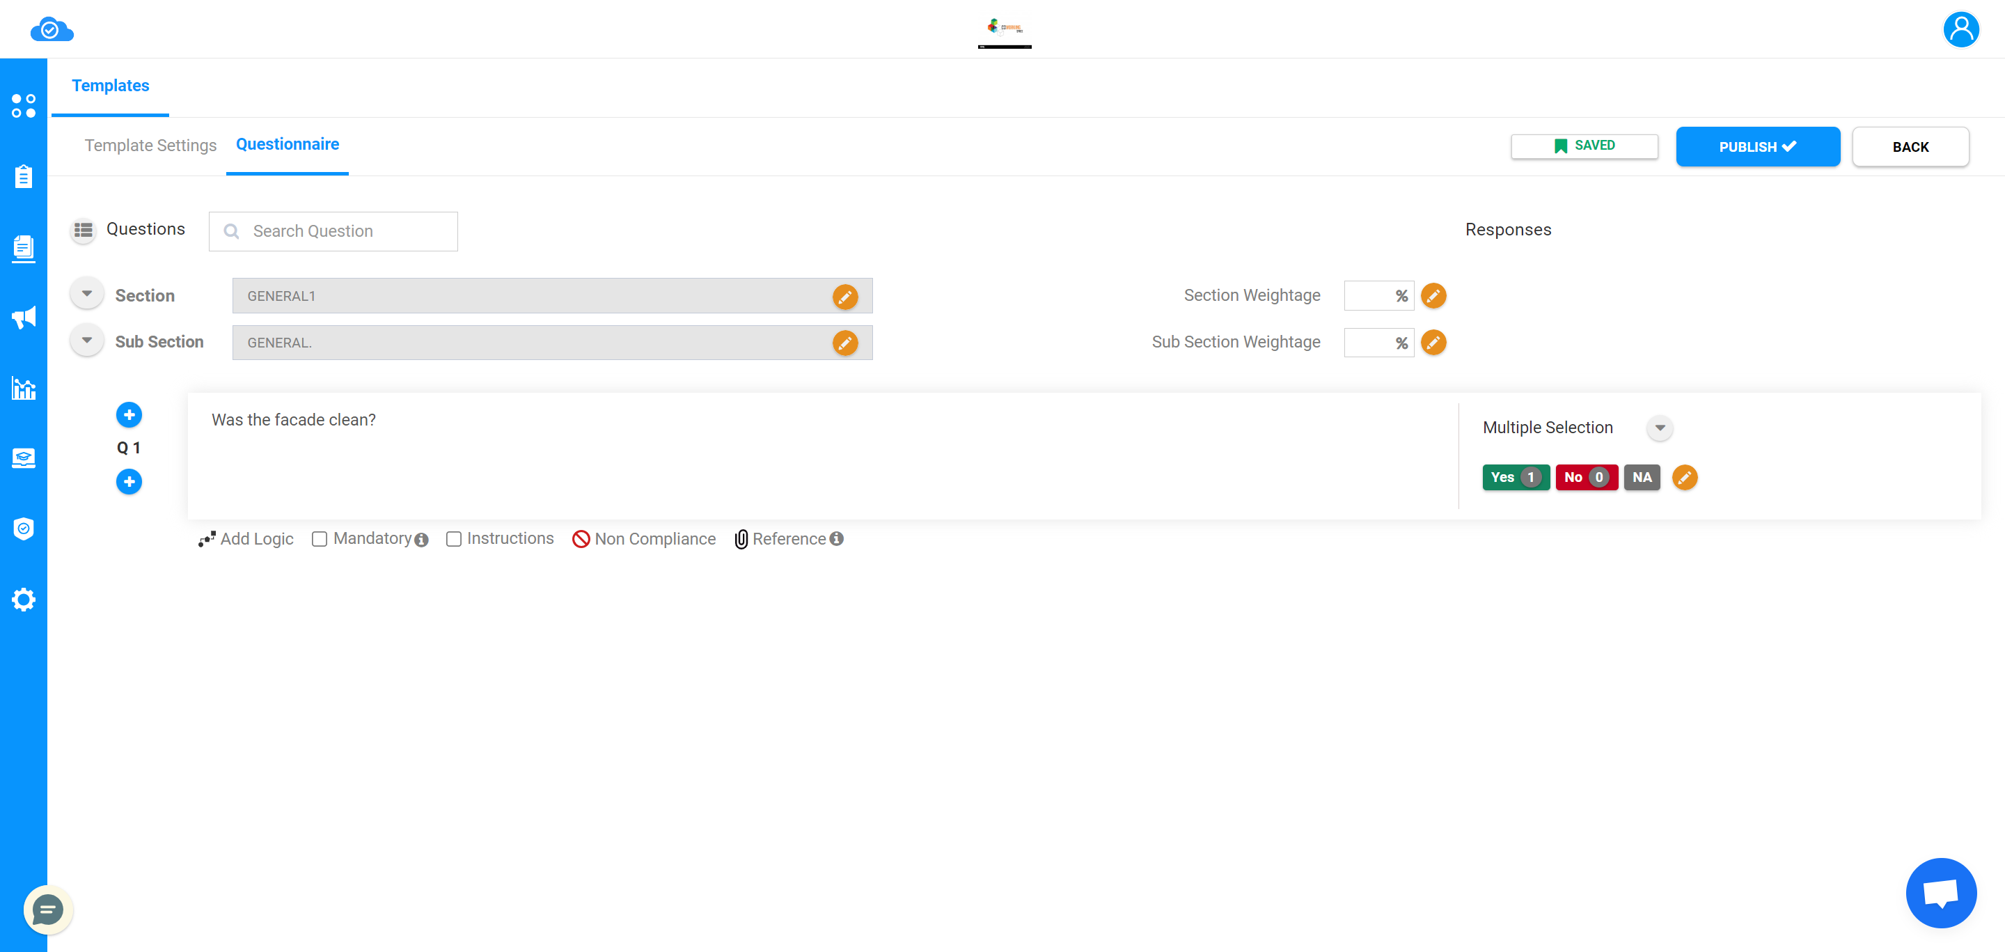This screenshot has width=2005, height=952.
Task: Switch to the Template Settings tab
Action: pos(151,145)
